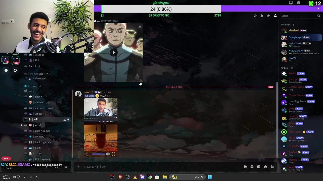Create channel in عام category plus
323x181 pixels.
(x=68, y=86)
